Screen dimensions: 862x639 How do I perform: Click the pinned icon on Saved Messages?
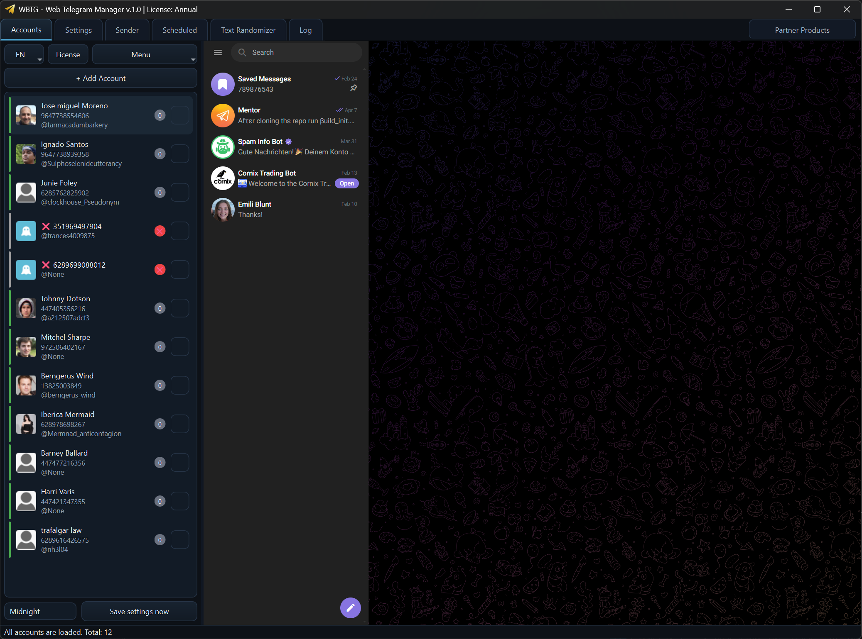(x=354, y=88)
